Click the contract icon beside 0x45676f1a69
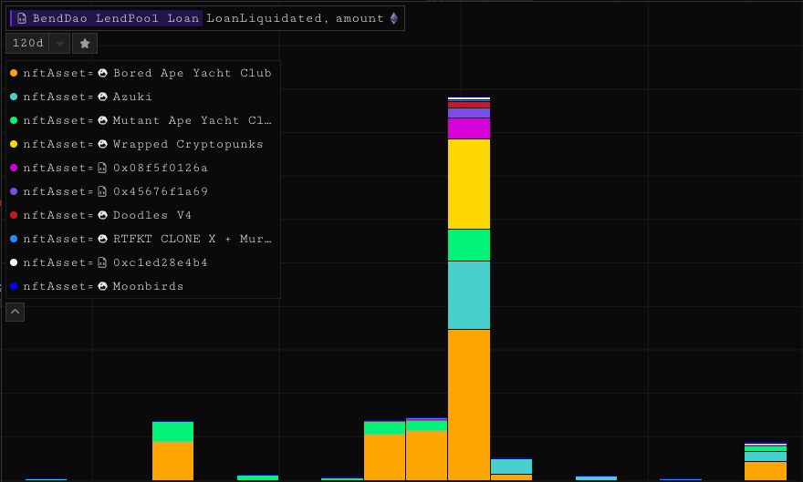This screenshot has height=482, width=803. click(x=102, y=191)
